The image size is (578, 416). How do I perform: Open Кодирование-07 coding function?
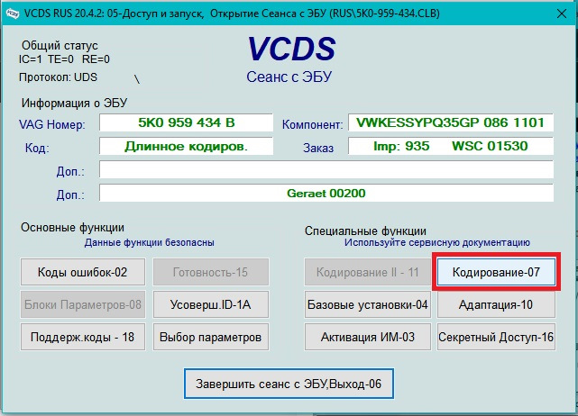[x=496, y=272]
